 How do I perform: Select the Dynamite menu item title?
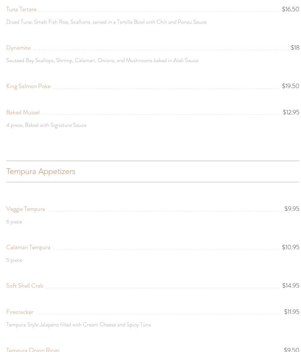(18, 48)
